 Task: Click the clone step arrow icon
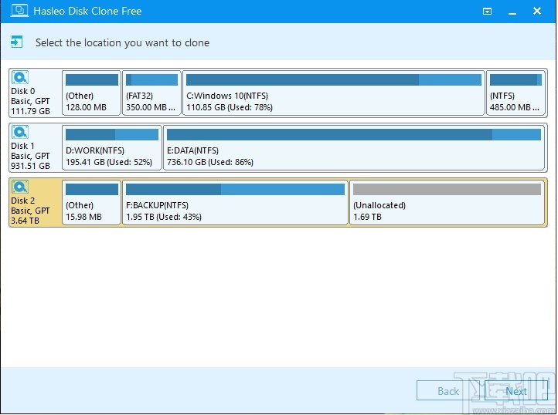click(x=16, y=42)
